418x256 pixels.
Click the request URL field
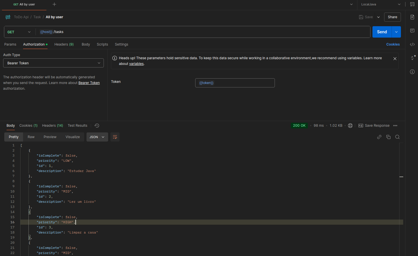[x=203, y=32]
